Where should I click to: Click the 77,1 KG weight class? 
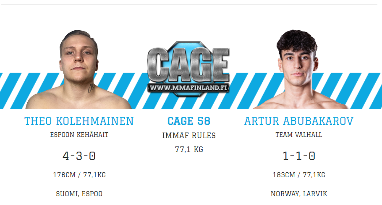click(x=189, y=150)
